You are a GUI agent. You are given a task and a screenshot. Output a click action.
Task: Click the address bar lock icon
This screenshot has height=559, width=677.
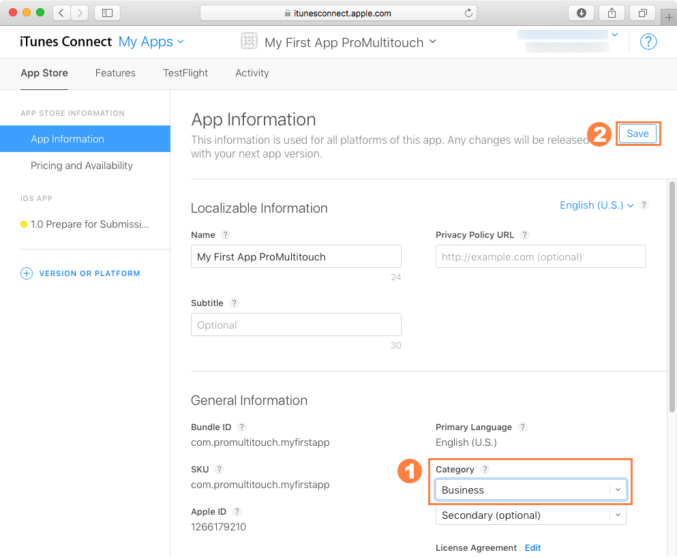[288, 14]
